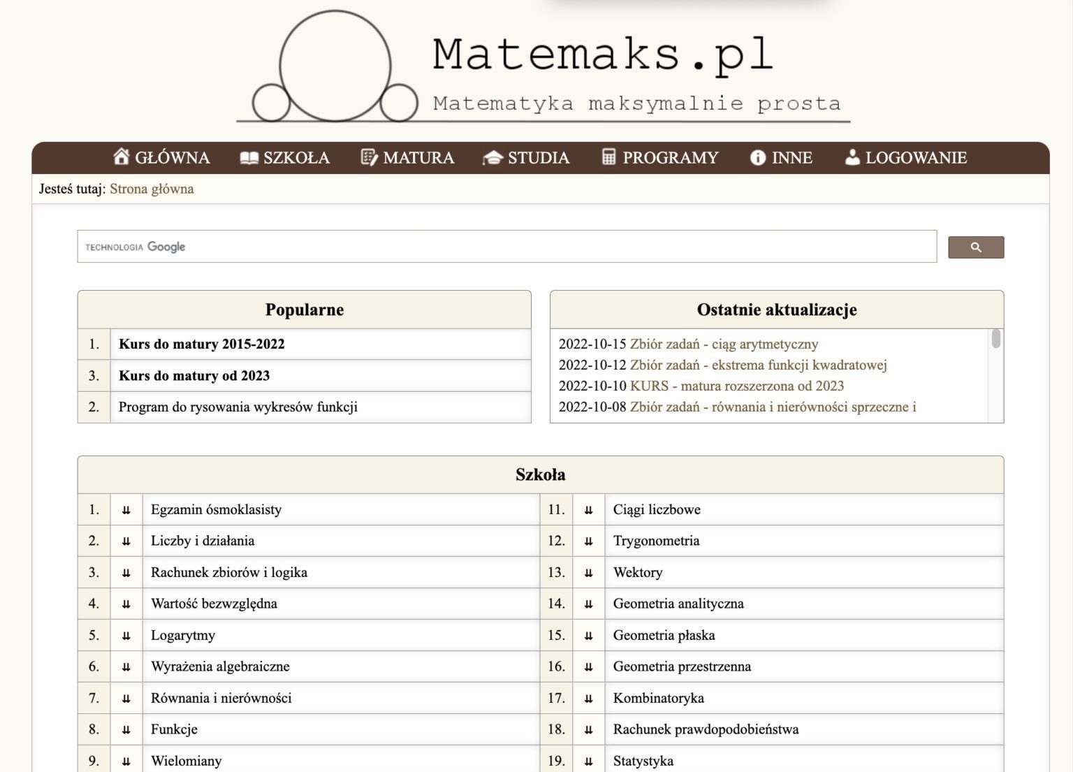
Task: Click the Matemaks.pl circles logo
Action: click(x=335, y=68)
